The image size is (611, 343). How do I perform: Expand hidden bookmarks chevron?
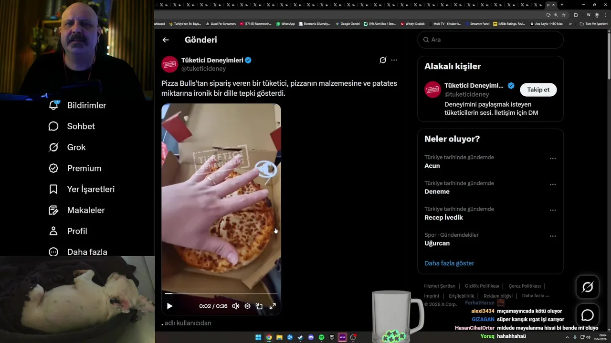tap(570, 23)
